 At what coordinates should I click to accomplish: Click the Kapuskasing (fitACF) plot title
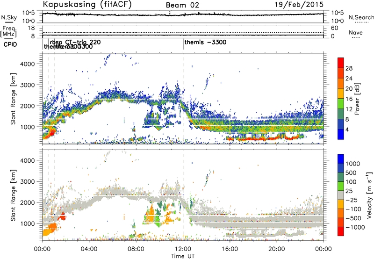87,4
